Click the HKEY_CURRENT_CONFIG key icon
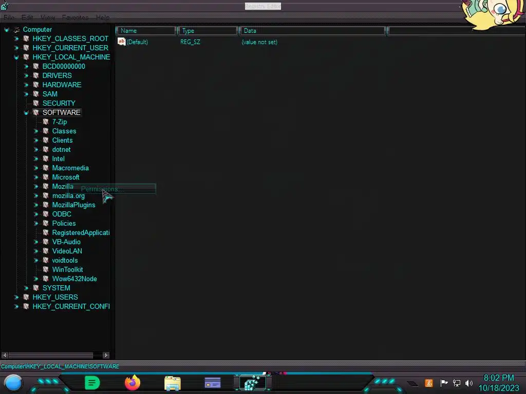 click(x=26, y=306)
